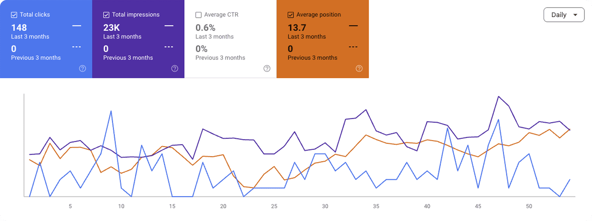The width and height of the screenshot is (592, 221).
Task: Click the 13.7 average position value
Action: click(297, 27)
